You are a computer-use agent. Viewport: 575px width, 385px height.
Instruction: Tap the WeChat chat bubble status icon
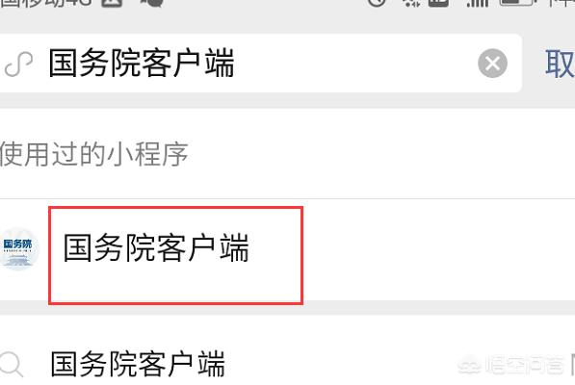pos(152,3)
